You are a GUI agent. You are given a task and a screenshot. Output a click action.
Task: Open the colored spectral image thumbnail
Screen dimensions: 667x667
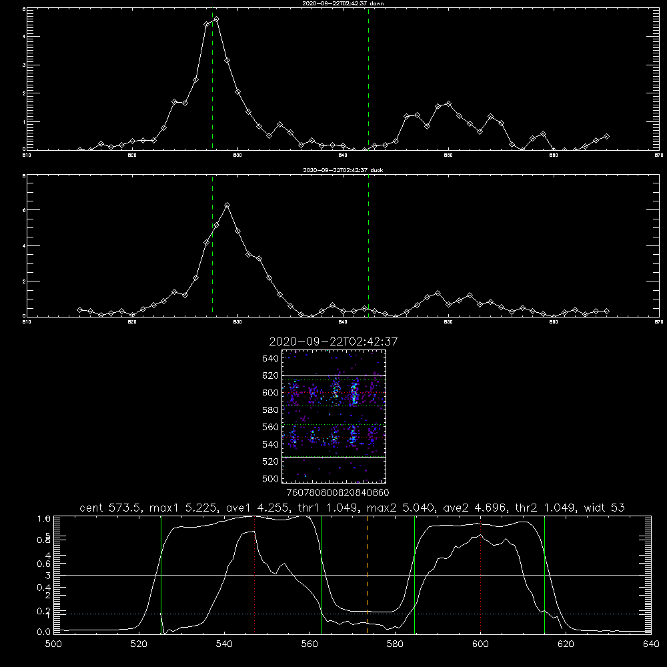[333, 416]
